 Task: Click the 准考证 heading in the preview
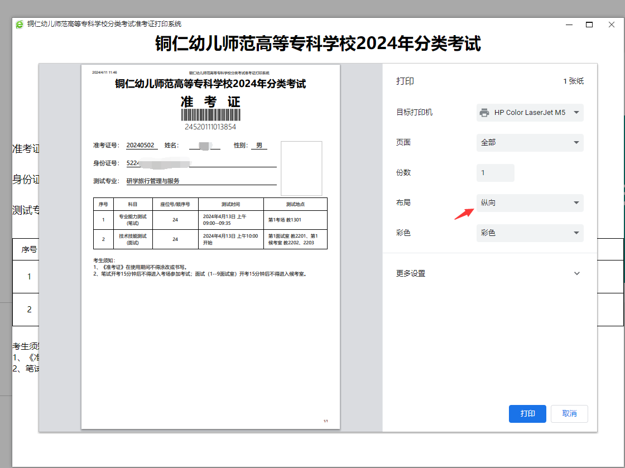tap(210, 102)
